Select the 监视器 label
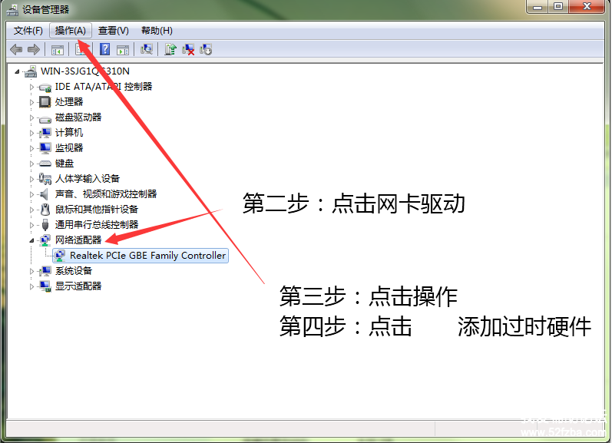 click(68, 148)
